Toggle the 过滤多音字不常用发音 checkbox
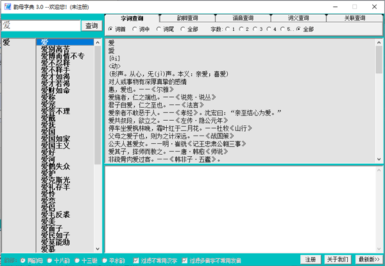This screenshot has width=385, height=266. click(x=187, y=261)
